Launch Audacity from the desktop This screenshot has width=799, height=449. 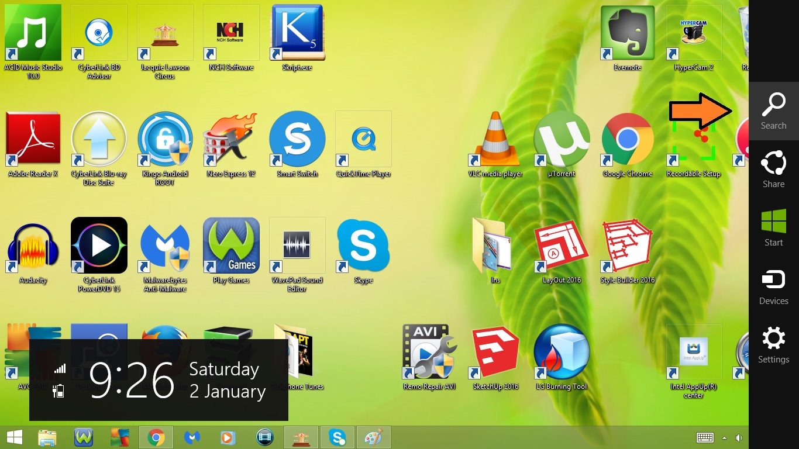[33, 246]
